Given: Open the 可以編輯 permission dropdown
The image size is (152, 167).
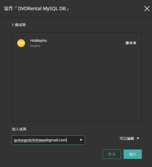Looking at the screenshot, I should pyautogui.click(x=129, y=139).
